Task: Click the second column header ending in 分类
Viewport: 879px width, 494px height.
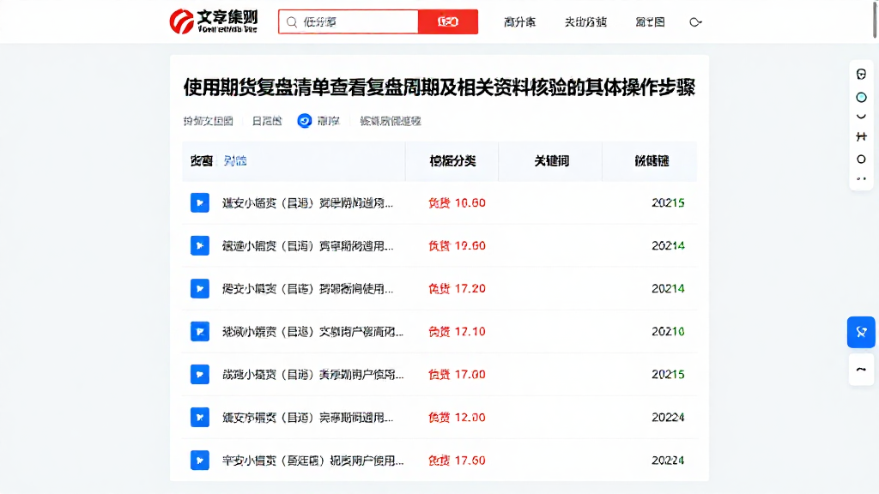Action: click(452, 161)
